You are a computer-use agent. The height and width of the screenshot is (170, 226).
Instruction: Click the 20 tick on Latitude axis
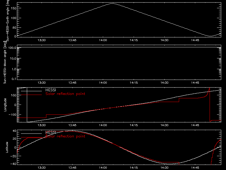[x=15, y=139]
